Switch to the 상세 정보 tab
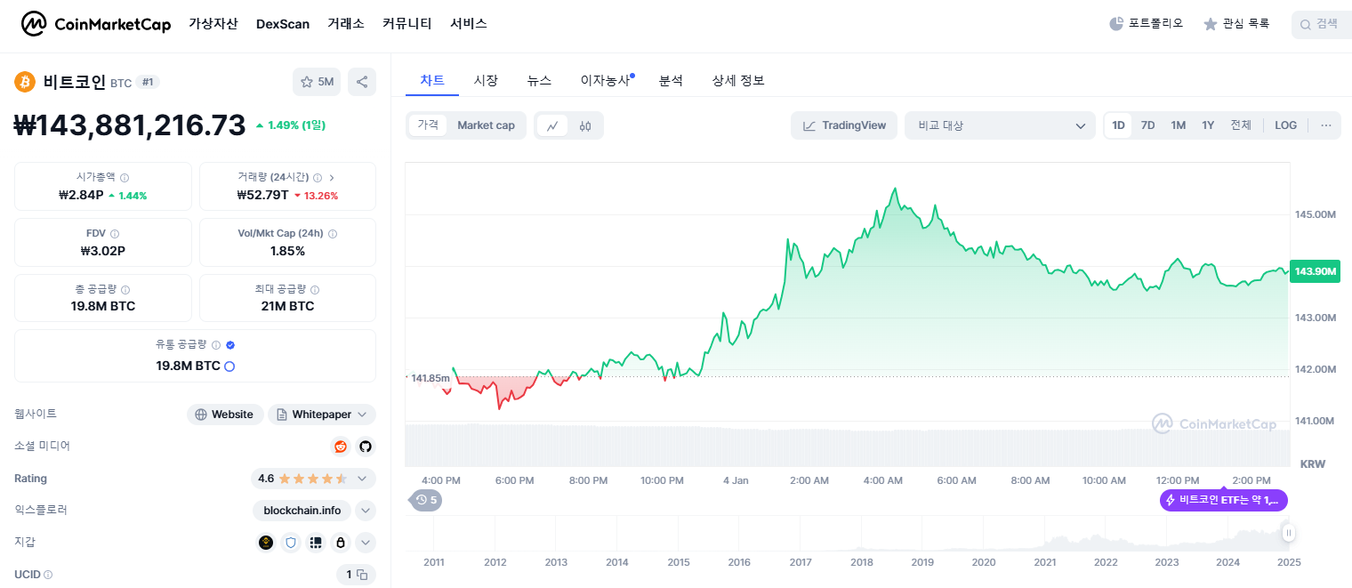Screen dimensions: 1352x588 pos(738,80)
